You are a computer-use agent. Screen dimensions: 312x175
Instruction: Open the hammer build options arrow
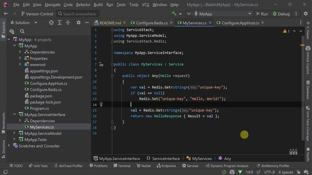click(x=180, y=14)
